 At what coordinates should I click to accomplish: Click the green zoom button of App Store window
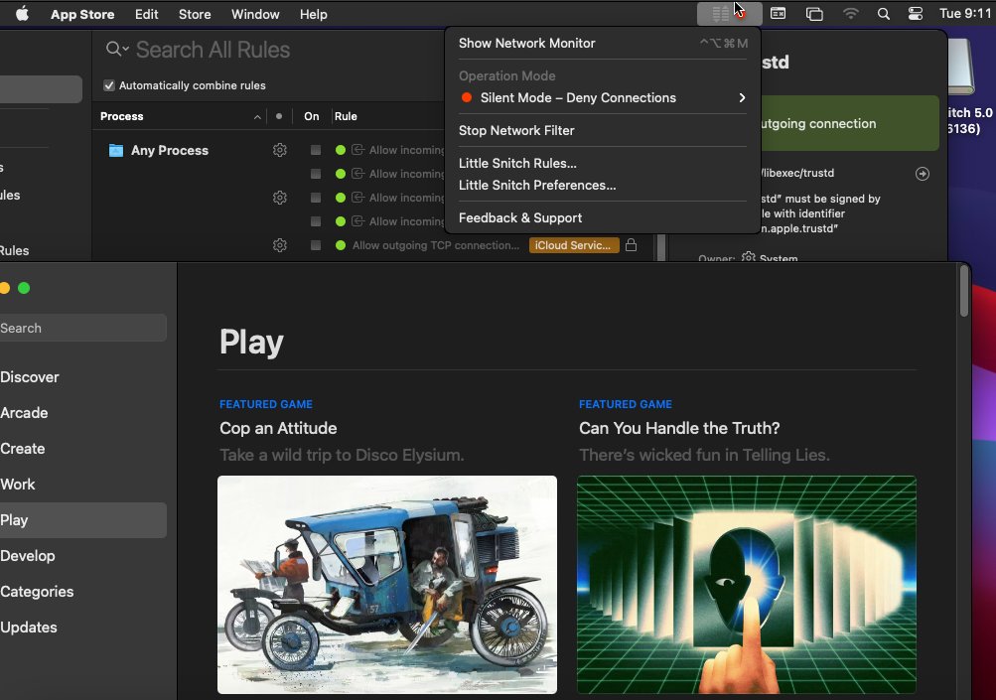click(24, 288)
